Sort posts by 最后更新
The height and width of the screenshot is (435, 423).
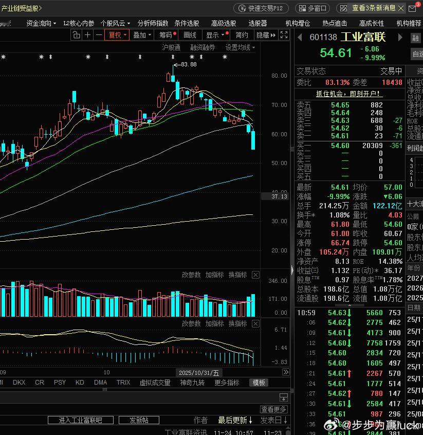[235, 420]
